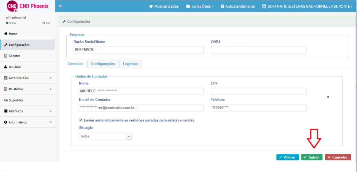Click the CND Phoenix logo
The image size is (357, 172).
tap(27, 6)
